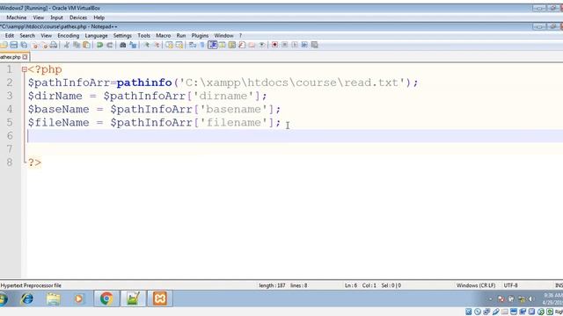Image resolution: width=563 pixels, height=316 pixels.
Task: Open User Defined Language toolbar icon
Action: coord(223,45)
